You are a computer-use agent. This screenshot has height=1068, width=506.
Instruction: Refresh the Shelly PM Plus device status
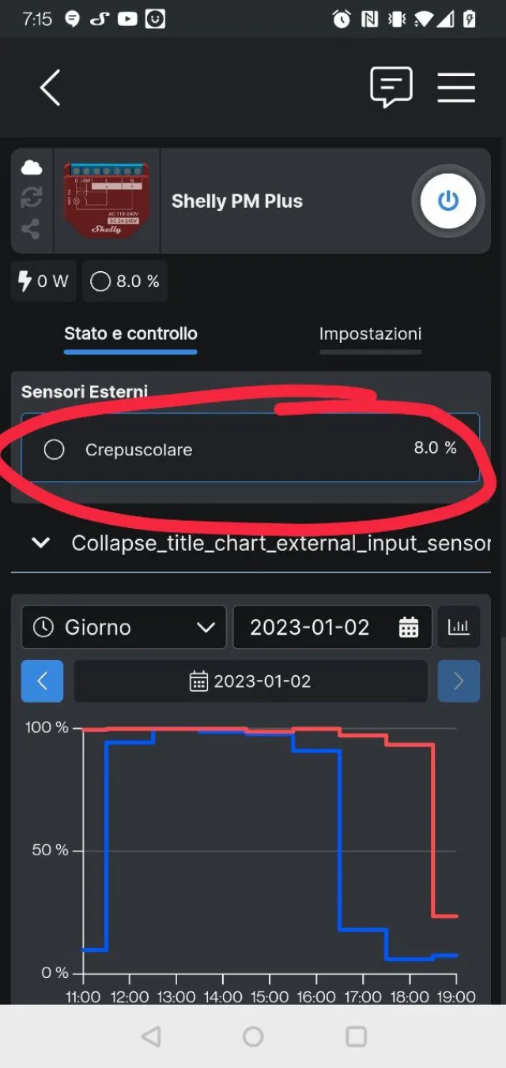31,198
